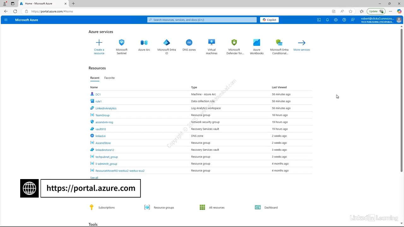Click the browser back arrow

click(x=6, y=11)
